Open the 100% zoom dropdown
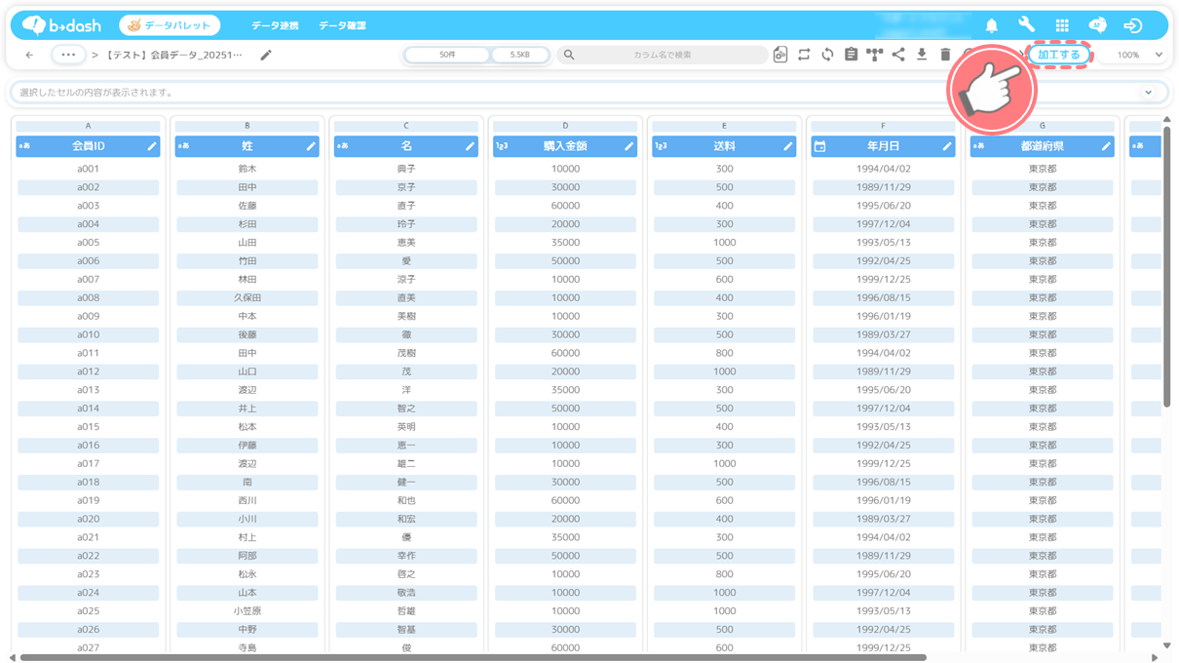This screenshot has width=1179, height=663. coord(1139,56)
